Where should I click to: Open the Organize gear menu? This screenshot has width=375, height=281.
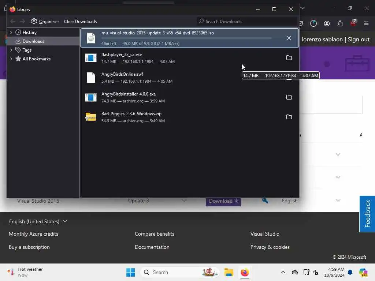click(x=45, y=22)
